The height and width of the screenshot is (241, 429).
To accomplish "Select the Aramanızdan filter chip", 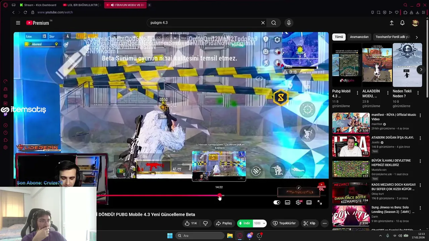I will (x=359, y=37).
